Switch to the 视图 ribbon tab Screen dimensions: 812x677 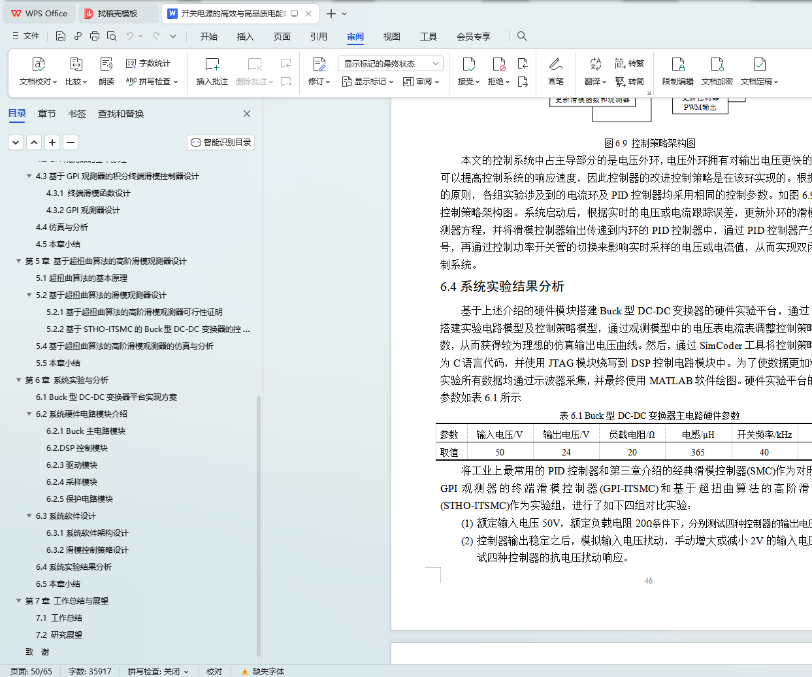click(x=392, y=37)
